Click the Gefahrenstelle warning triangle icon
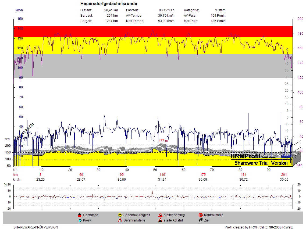 coord(120,220)
